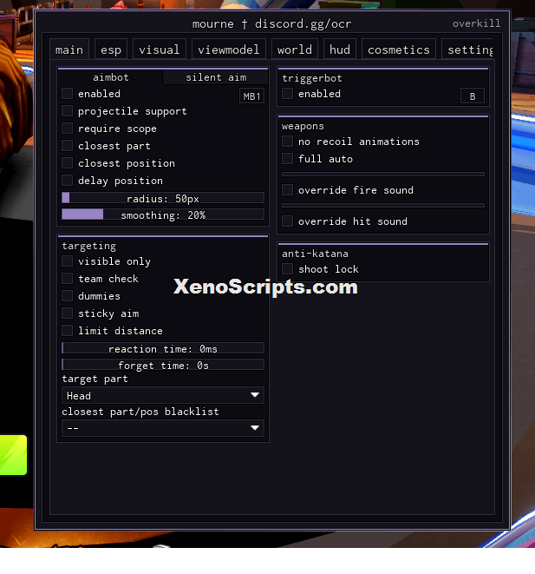Toggle override fire sound checkbox

click(287, 190)
